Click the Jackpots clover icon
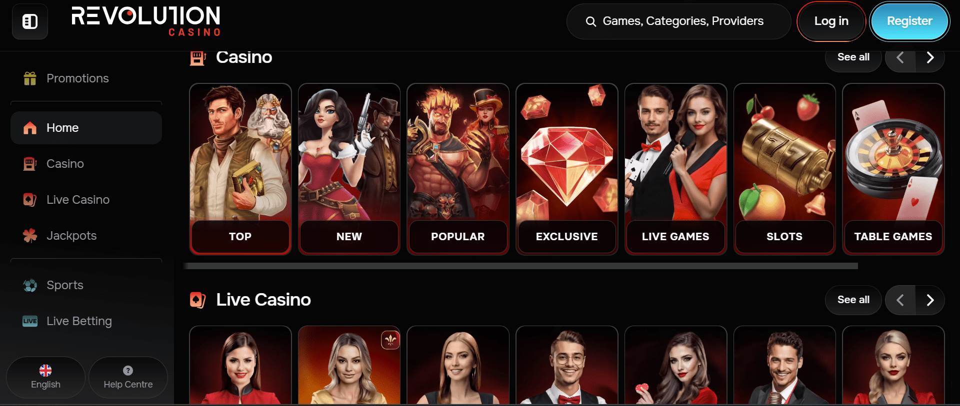The image size is (960, 406). point(30,236)
